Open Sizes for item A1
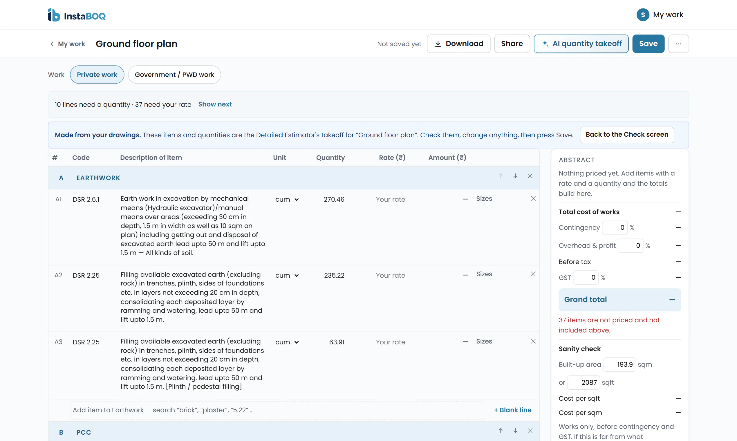This screenshot has height=441, width=737. (484, 198)
